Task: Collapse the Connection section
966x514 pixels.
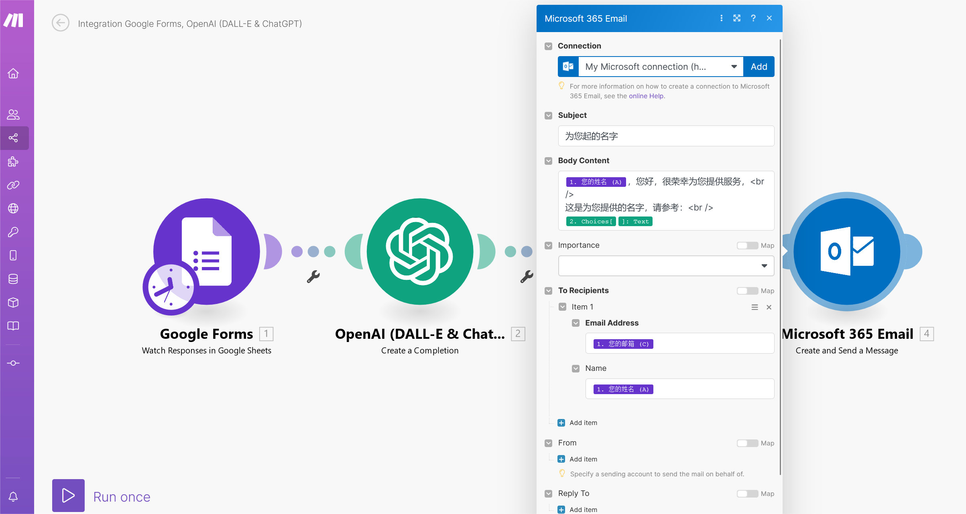Action: [549, 46]
